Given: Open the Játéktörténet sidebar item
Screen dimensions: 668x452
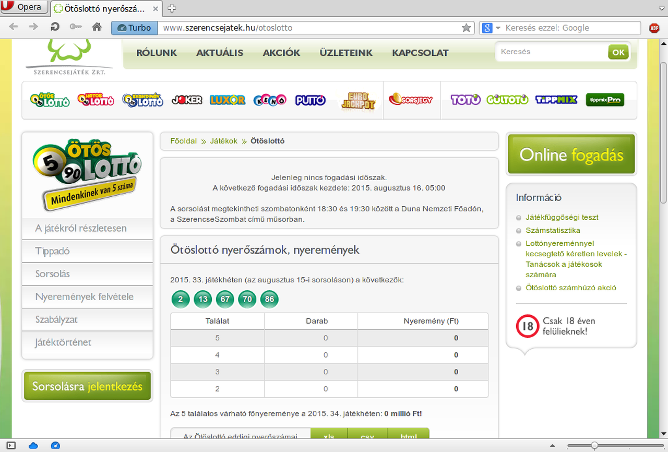Looking at the screenshot, I should (87, 342).
